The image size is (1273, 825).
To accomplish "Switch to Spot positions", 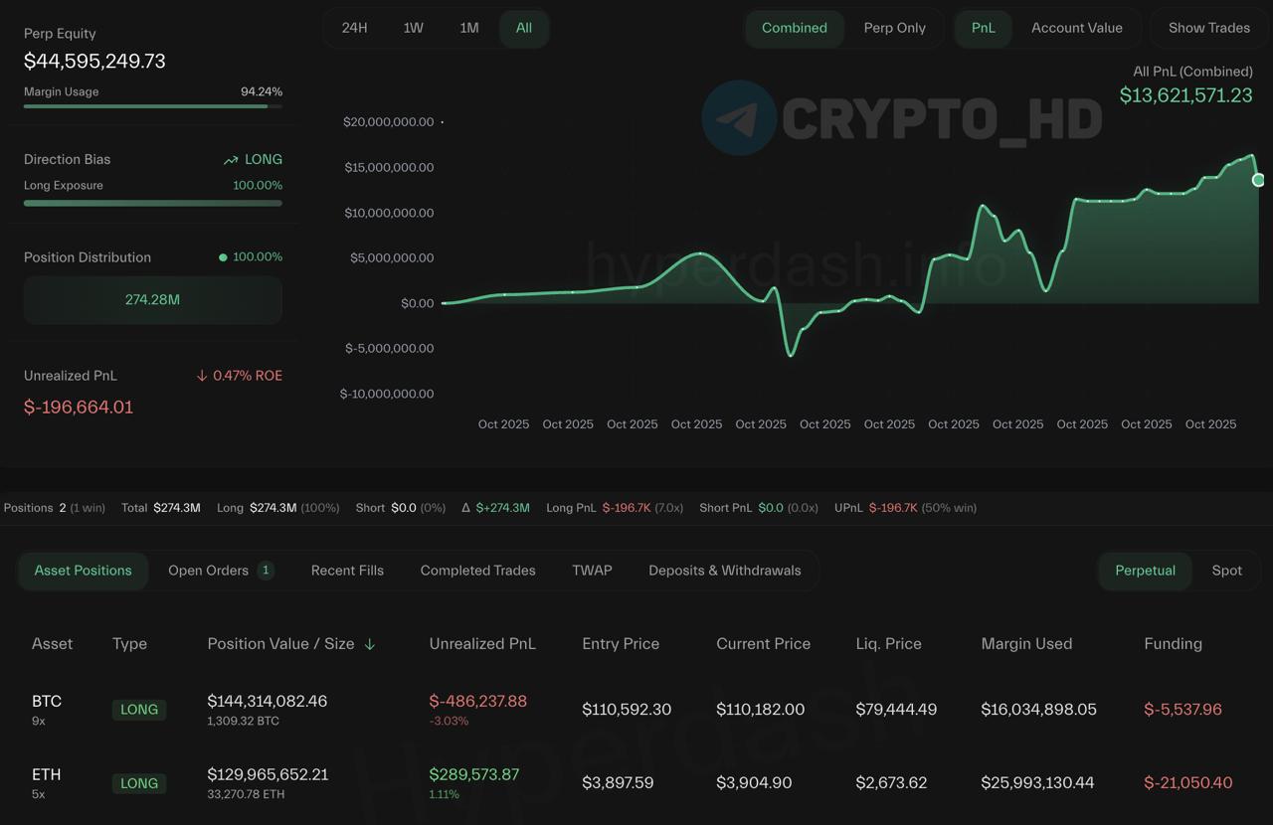I will 1226,571.
